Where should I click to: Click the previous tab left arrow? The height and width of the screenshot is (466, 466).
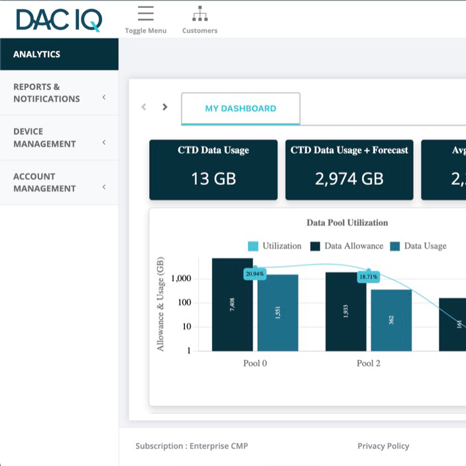[x=144, y=107]
